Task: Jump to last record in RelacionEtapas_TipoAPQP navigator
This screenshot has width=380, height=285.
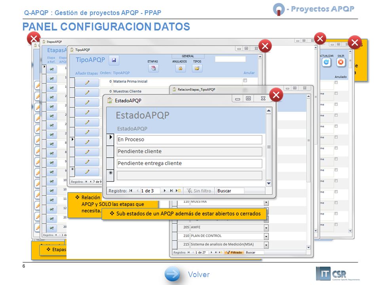Action: pos(216,252)
